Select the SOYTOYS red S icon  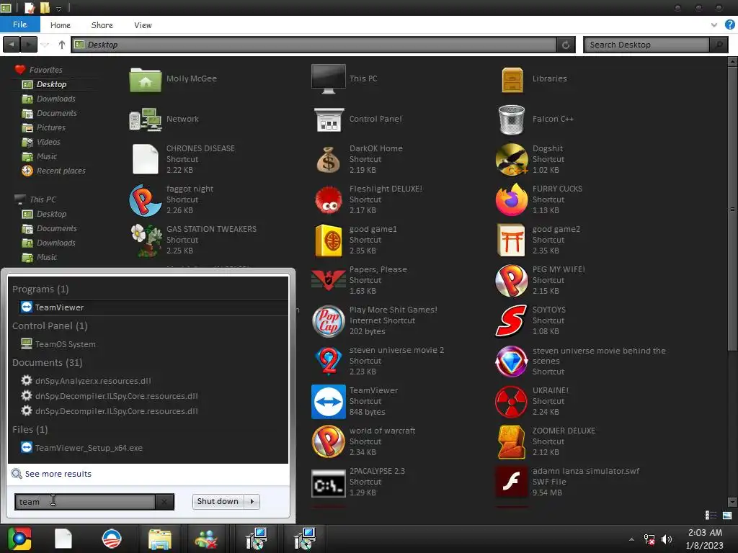pyautogui.click(x=512, y=321)
